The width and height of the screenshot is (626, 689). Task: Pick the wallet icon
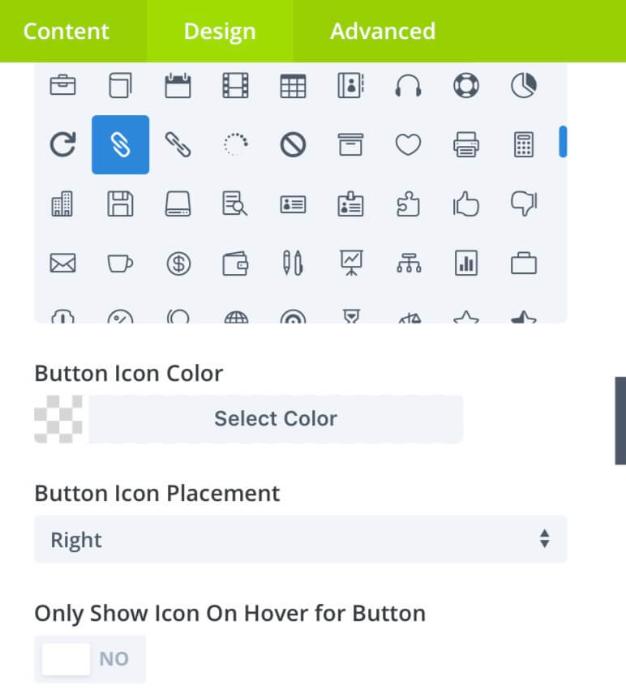pos(236,263)
